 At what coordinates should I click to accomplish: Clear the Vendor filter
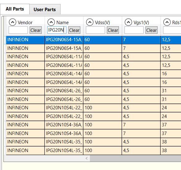[36, 30]
